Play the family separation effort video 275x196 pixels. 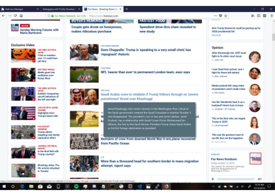23,132
